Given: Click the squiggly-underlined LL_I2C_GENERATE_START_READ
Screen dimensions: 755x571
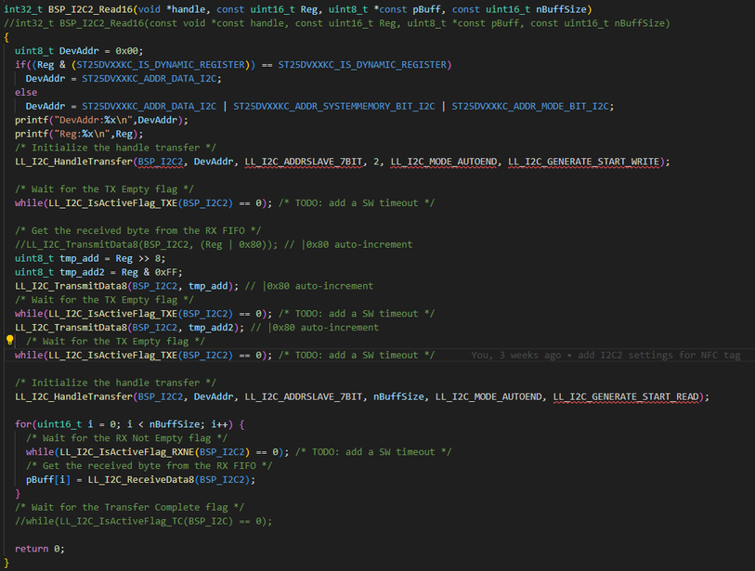Looking at the screenshot, I should (x=626, y=396).
